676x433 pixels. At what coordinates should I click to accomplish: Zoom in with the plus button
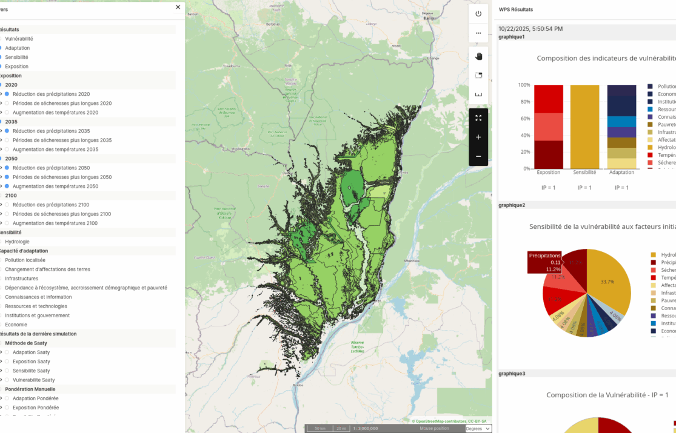478,137
